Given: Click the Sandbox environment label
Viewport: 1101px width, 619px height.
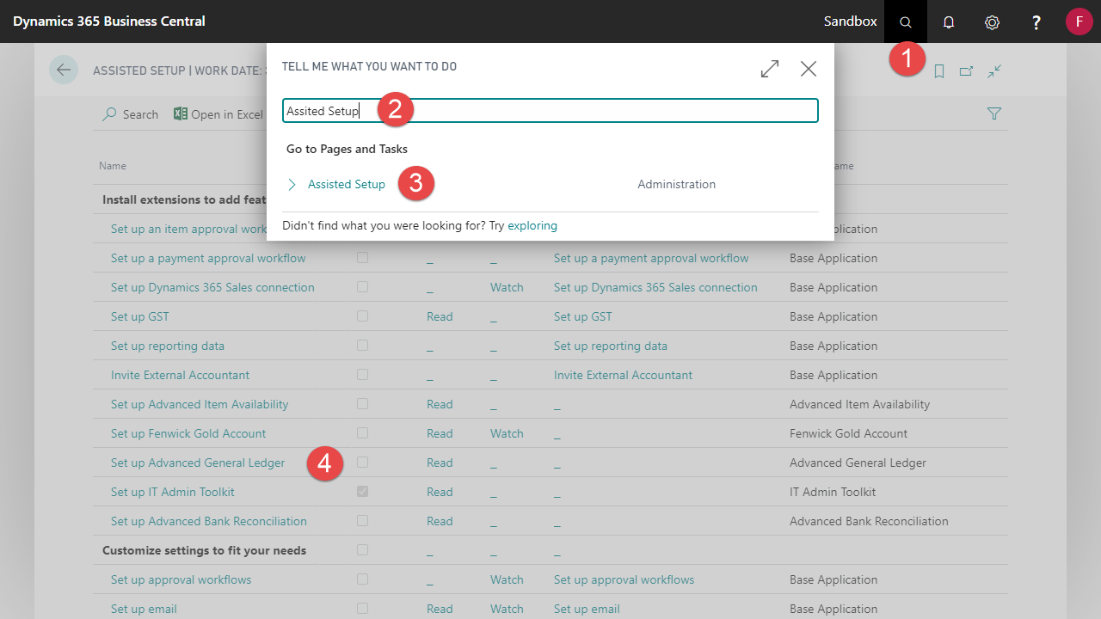Looking at the screenshot, I should (x=851, y=21).
